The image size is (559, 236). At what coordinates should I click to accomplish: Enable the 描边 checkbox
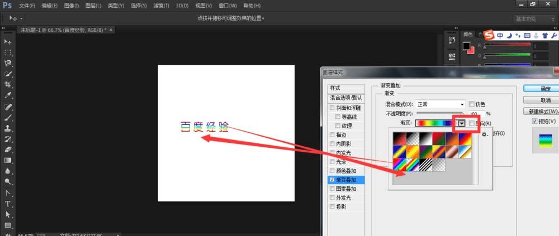coord(332,135)
